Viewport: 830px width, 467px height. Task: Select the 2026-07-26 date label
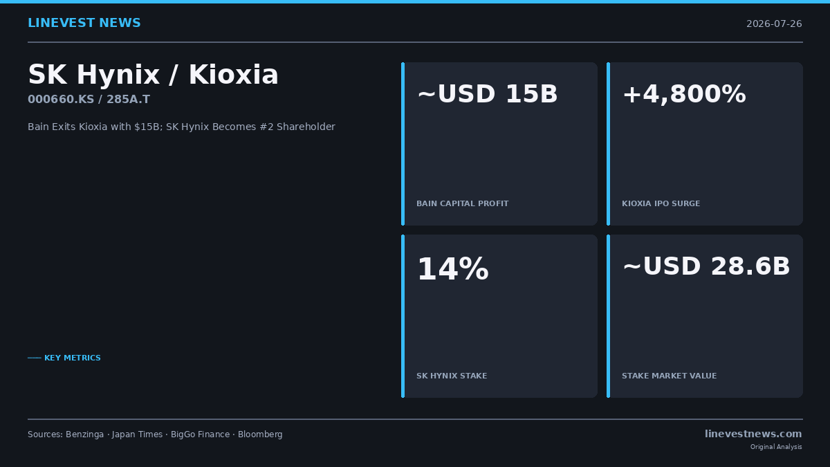774,24
